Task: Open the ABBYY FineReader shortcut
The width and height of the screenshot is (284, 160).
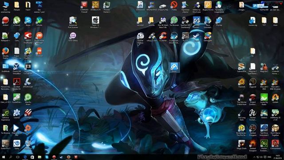Action: click(x=28, y=38)
